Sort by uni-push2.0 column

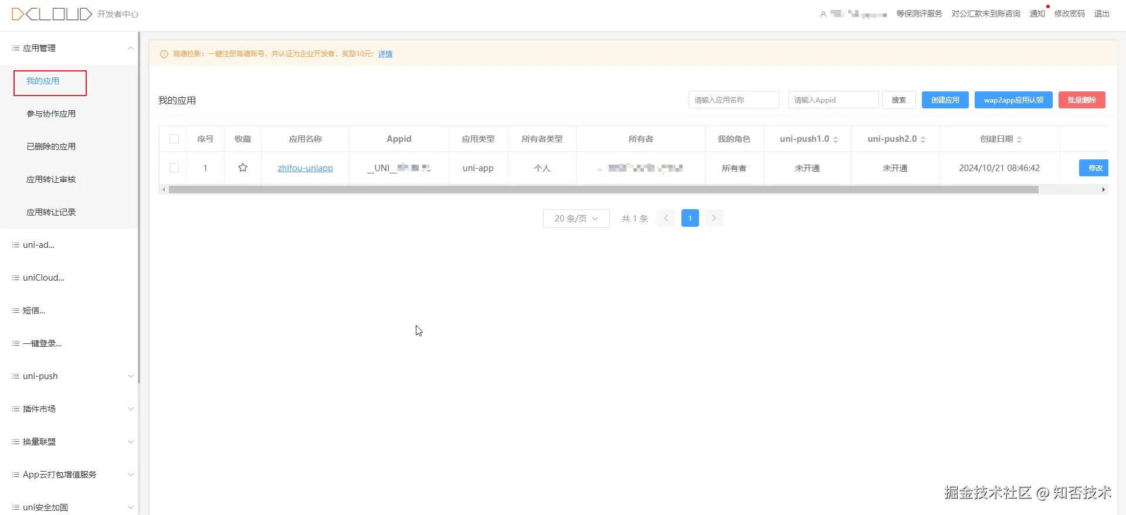tap(923, 139)
